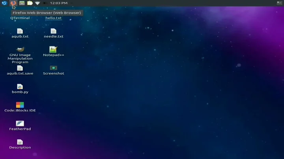Select the aquib.txt.save file

(x=20, y=68)
